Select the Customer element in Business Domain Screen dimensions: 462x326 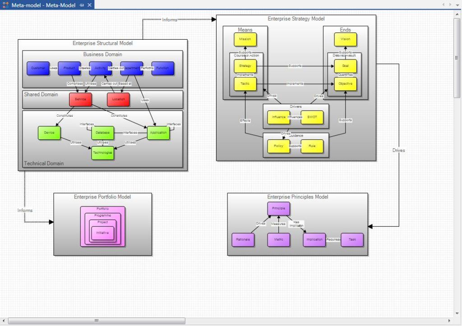click(38, 68)
